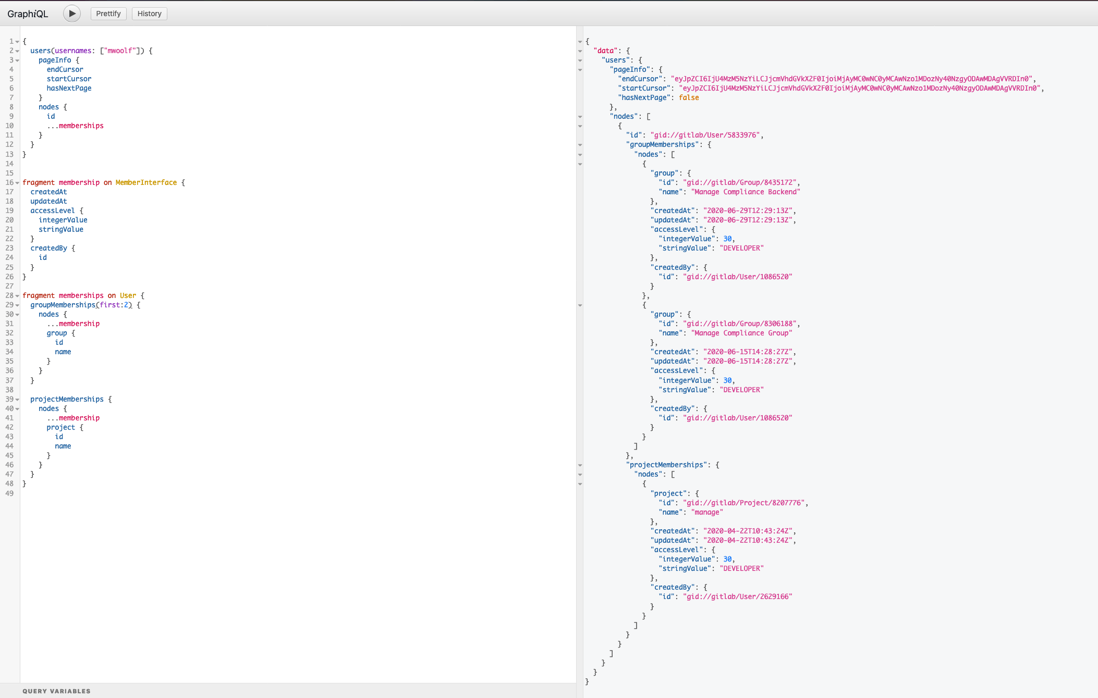Prettify the current GraphQL query
Image resolution: width=1098 pixels, height=698 pixels.
tap(108, 14)
